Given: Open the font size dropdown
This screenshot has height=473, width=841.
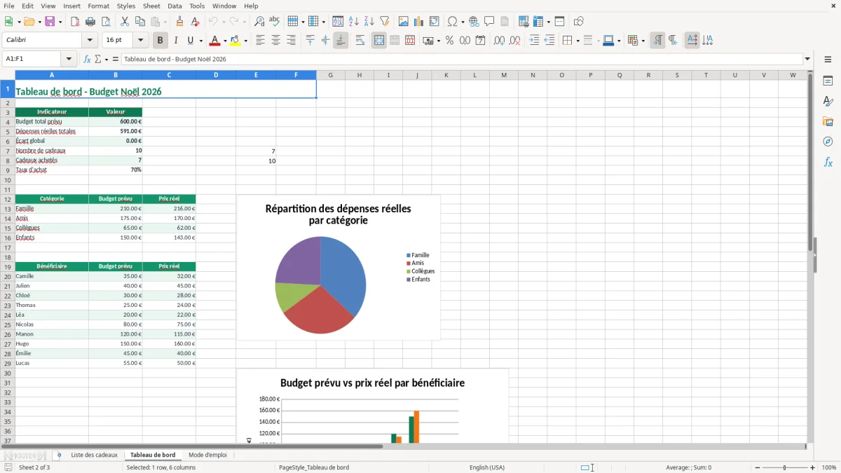Looking at the screenshot, I should point(141,41).
